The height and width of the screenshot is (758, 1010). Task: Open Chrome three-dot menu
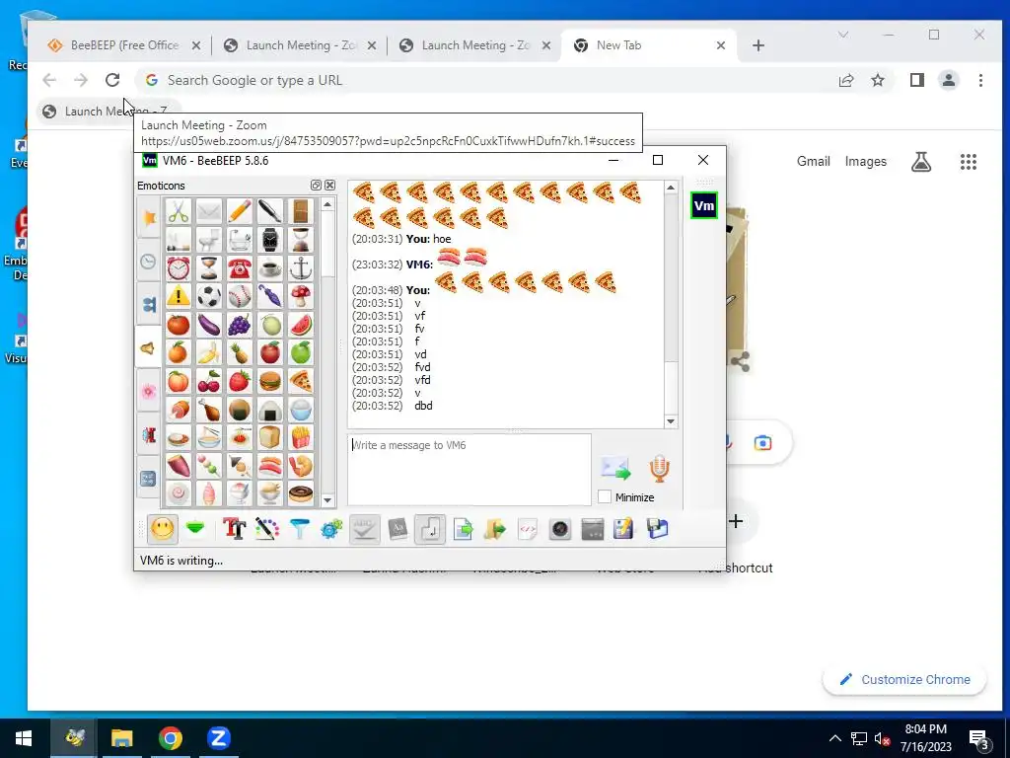pos(980,80)
